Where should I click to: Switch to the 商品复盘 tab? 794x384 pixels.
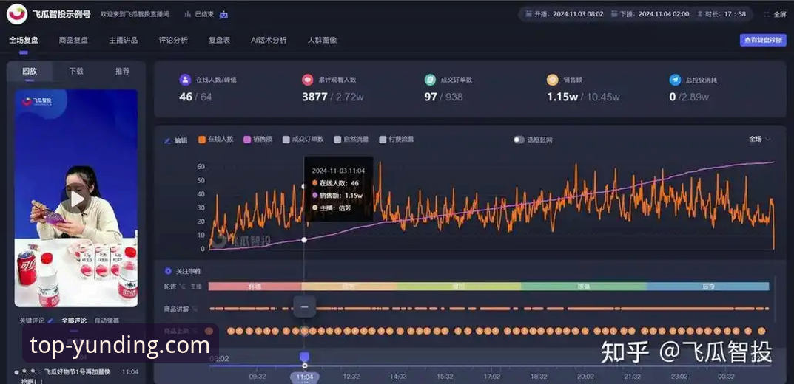(73, 40)
